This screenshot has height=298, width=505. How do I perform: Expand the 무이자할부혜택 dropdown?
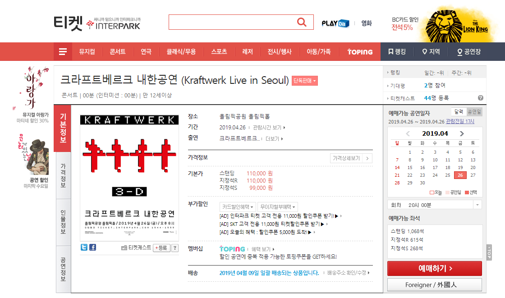tap(278, 207)
